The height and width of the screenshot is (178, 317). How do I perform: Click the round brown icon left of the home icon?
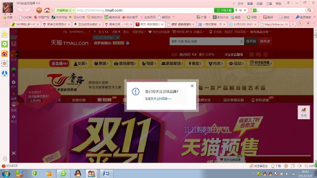[x=39, y=10]
